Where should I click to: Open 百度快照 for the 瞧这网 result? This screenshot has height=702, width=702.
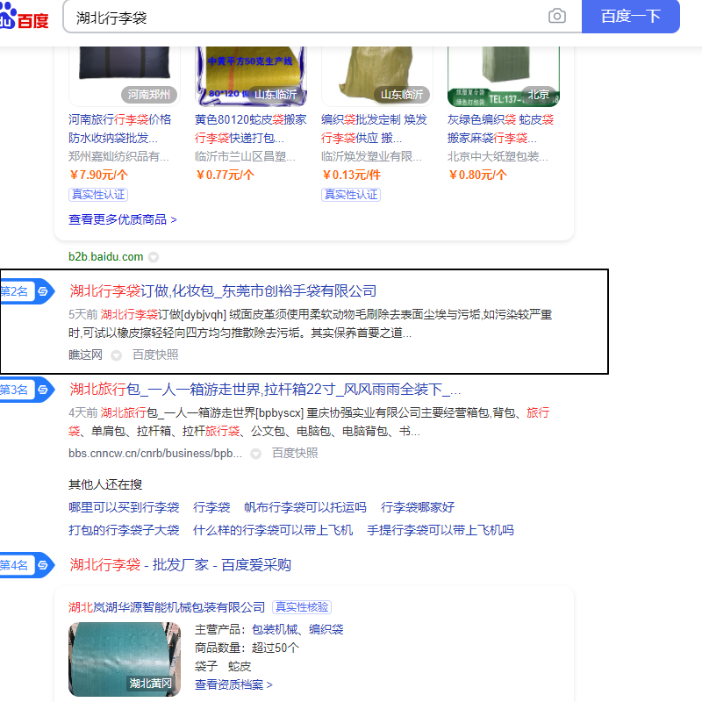coord(155,355)
